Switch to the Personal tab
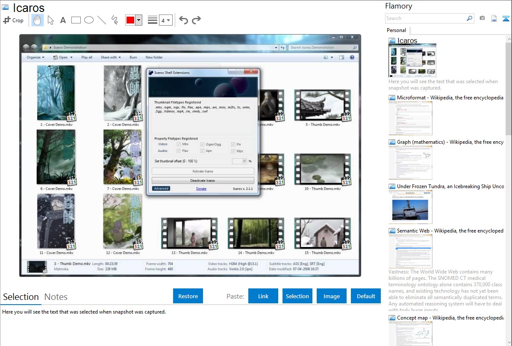 click(397, 30)
